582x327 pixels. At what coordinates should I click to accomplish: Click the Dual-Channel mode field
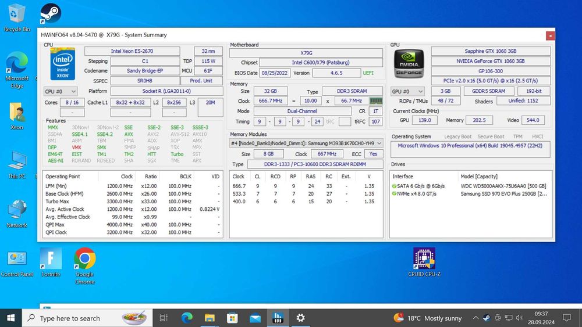[x=302, y=111]
